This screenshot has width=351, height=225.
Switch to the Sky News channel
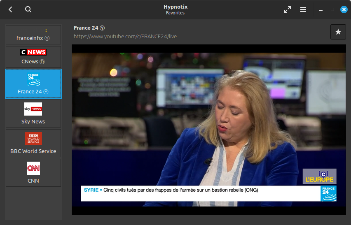33,114
